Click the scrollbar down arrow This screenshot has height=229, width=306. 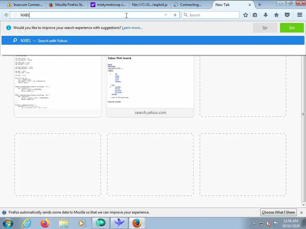click(304, 205)
